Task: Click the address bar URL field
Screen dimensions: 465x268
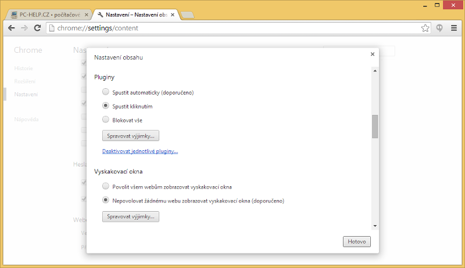Action: click(233, 28)
